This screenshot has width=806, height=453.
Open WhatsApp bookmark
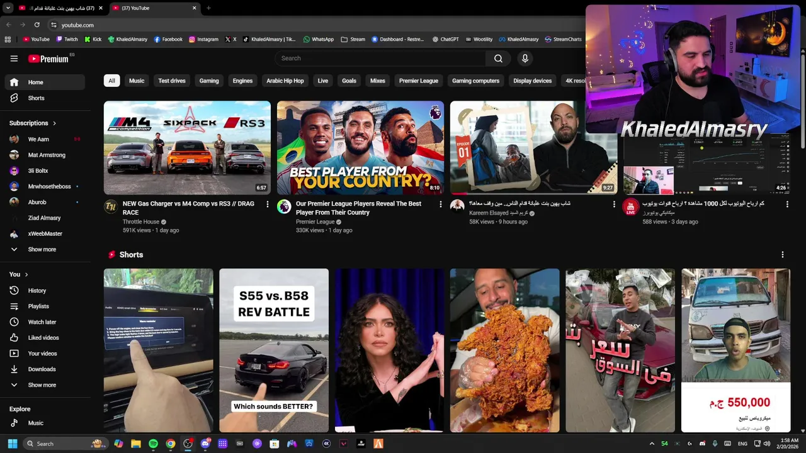coord(319,39)
